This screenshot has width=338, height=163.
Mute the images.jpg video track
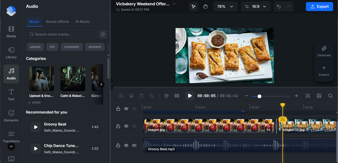click(134, 126)
